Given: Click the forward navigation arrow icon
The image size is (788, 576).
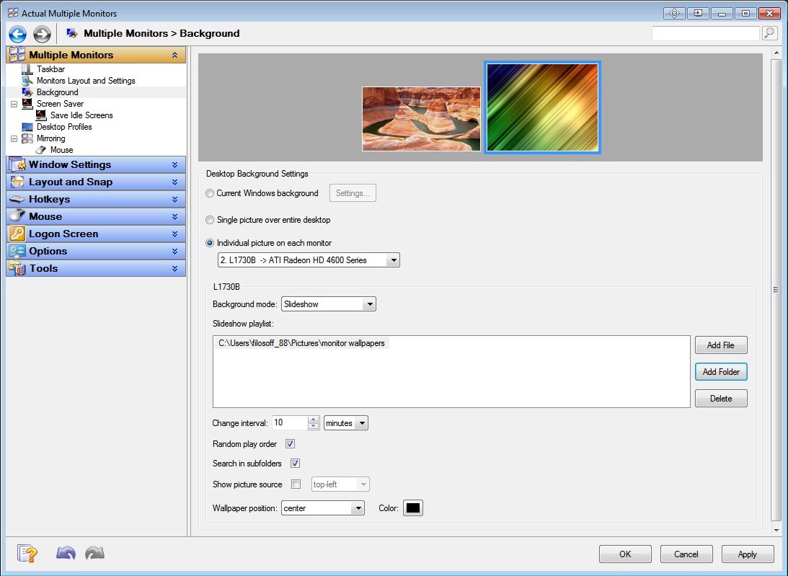Looking at the screenshot, I should 42,34.
